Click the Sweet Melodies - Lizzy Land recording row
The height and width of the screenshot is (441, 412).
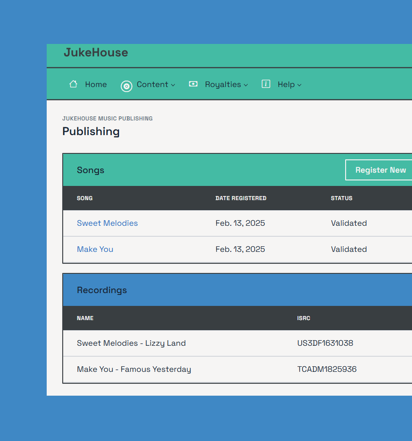click(131, 343)
